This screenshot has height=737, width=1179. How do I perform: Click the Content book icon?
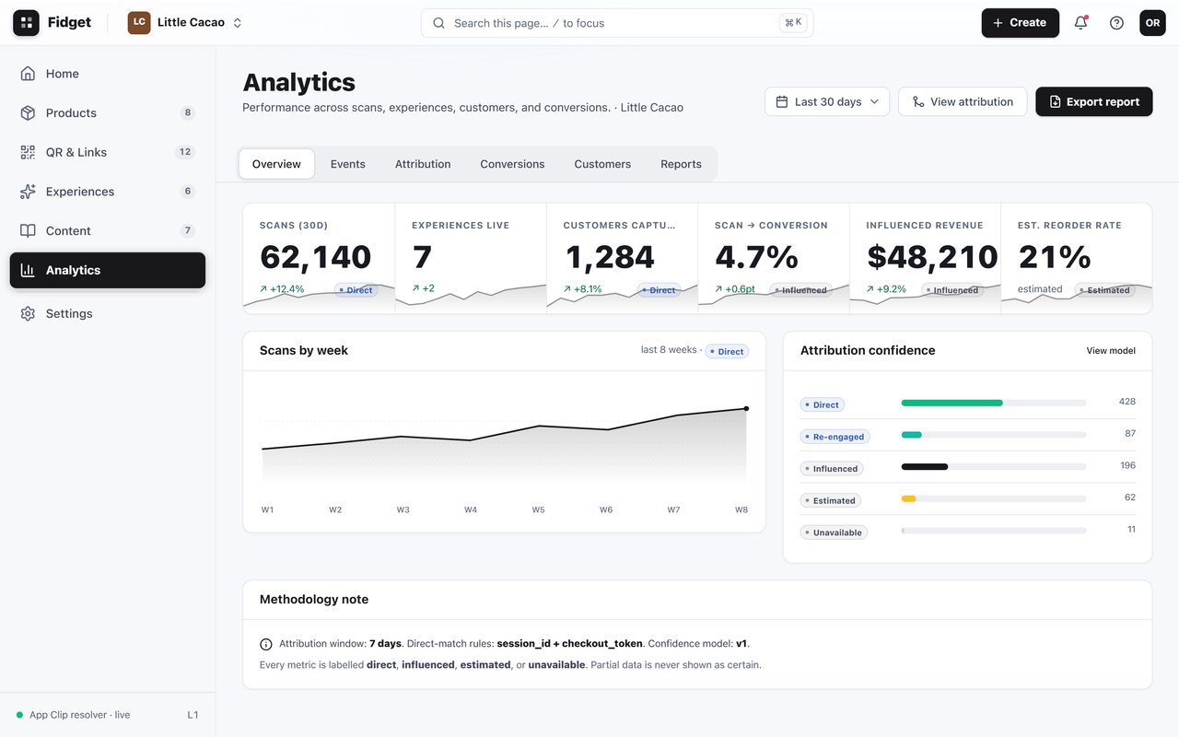(x=28, y=231)
